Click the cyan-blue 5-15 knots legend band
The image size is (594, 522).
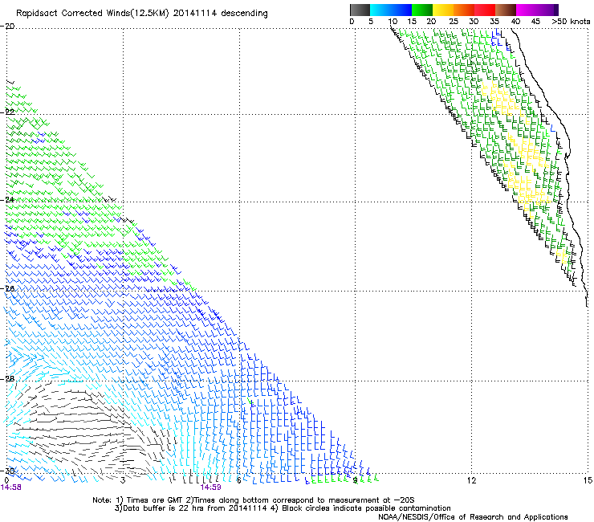click(391, 10)
